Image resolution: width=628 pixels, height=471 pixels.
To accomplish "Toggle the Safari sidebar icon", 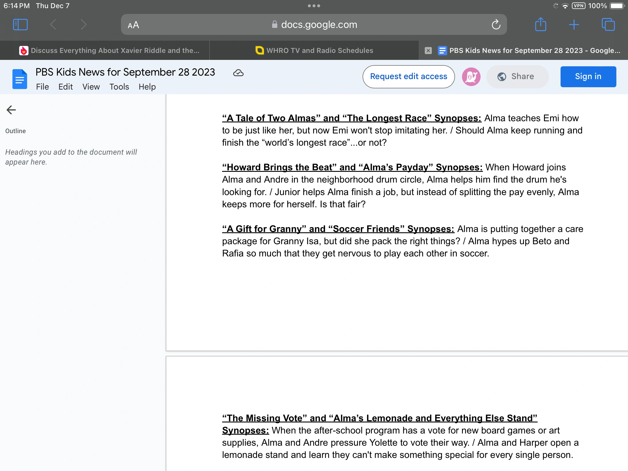I will 20,25.
